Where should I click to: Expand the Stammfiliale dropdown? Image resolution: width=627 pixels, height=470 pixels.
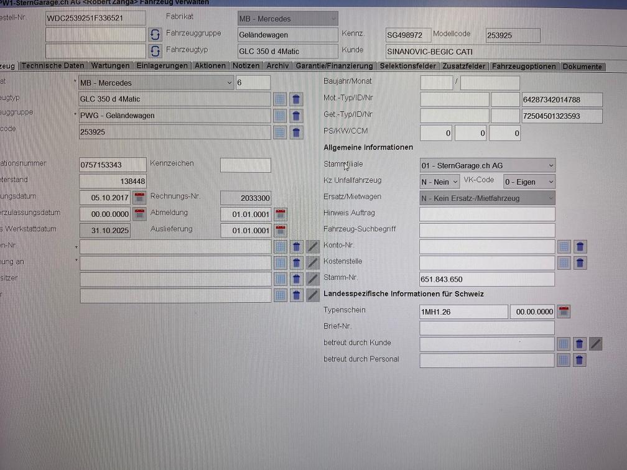[488, 165]
